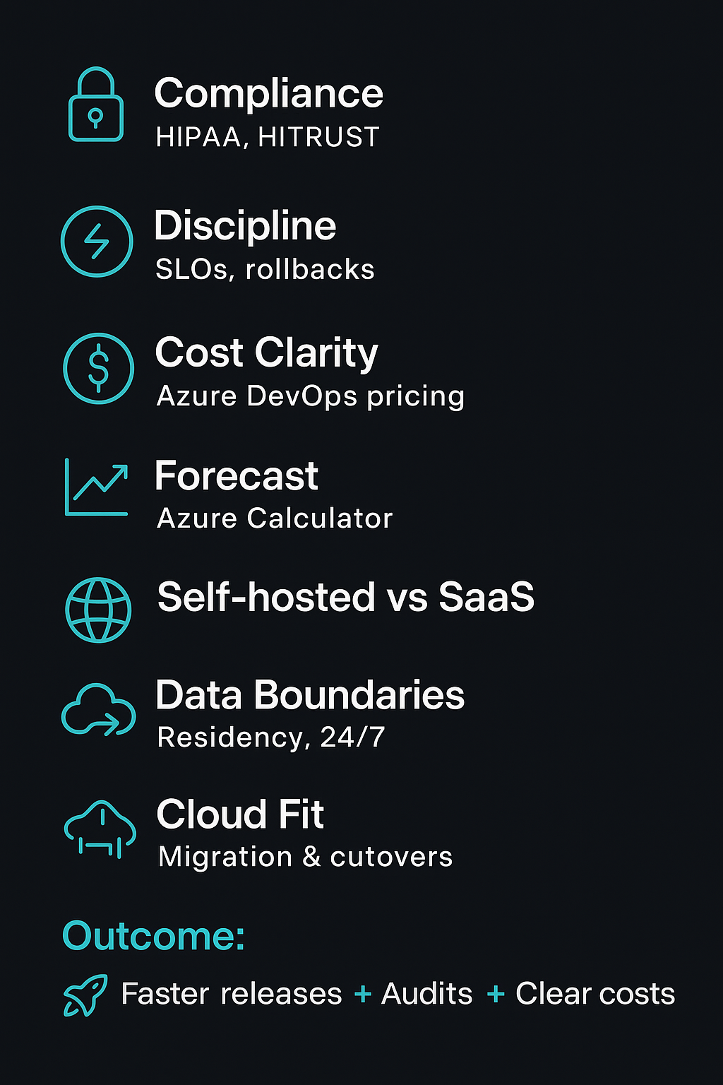Viewport: 723px width, 1085px height.
Task: Click the teal Outcome label
Action: pos(154,936)
